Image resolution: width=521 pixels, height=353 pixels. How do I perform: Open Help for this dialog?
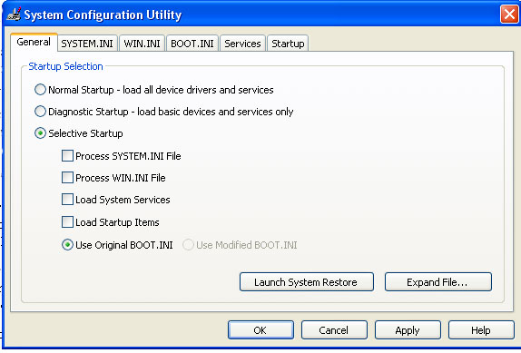tap(481, 330)
